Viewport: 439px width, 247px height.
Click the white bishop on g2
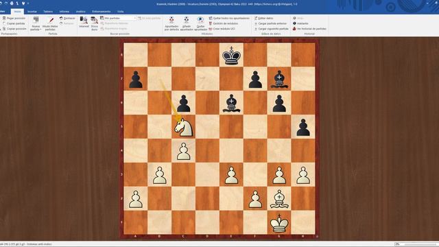279,199
